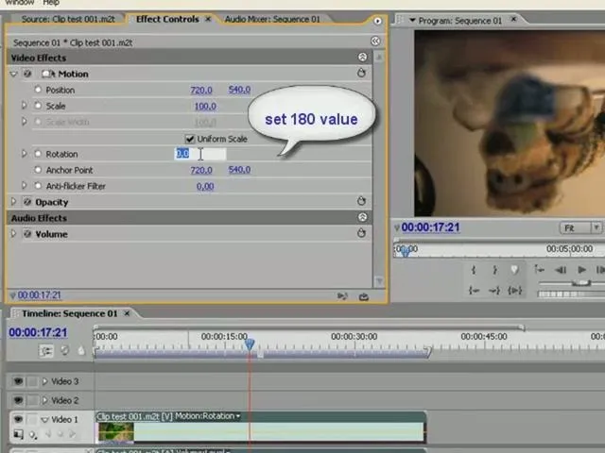Select the Timeline: Sequence 01 tab
605x453 pixels.
coord(69,313)
